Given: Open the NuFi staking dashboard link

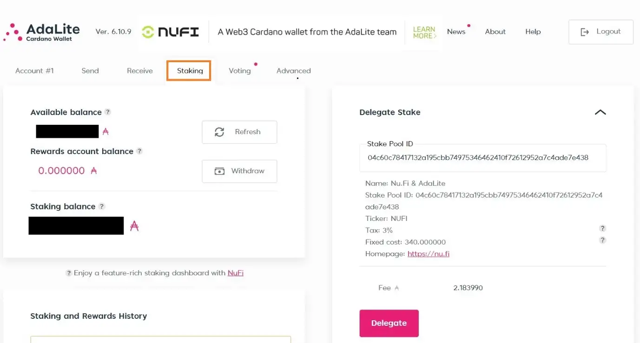Looking at the screenshot, I should click(236, 273).
